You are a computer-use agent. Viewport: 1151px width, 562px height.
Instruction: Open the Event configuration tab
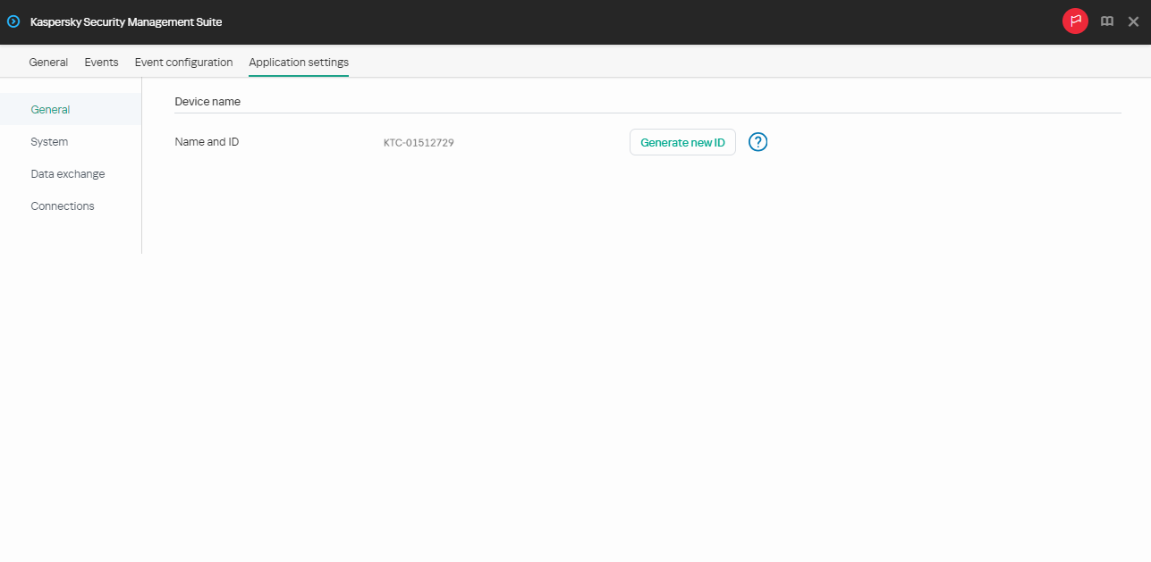click(183, 62)
